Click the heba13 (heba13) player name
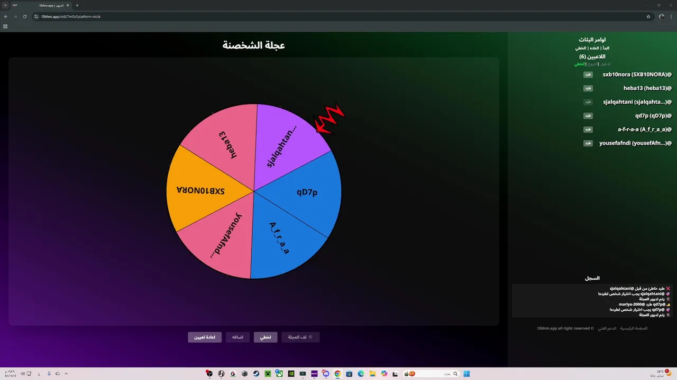The height and width of the screenshot is (380, 677). [x=647, y=89]
